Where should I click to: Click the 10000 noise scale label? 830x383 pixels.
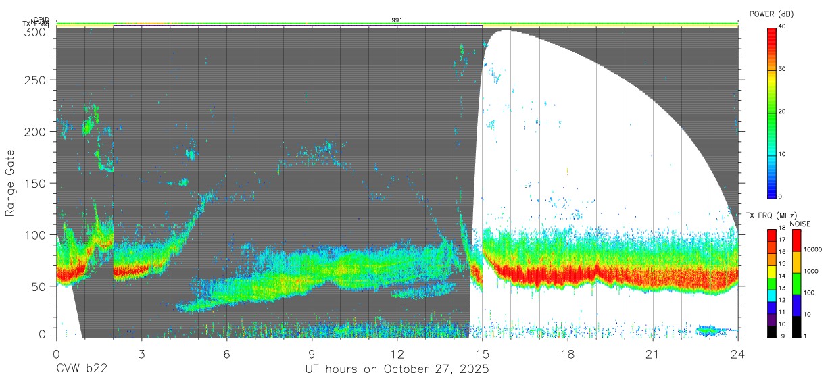[814, 249]
